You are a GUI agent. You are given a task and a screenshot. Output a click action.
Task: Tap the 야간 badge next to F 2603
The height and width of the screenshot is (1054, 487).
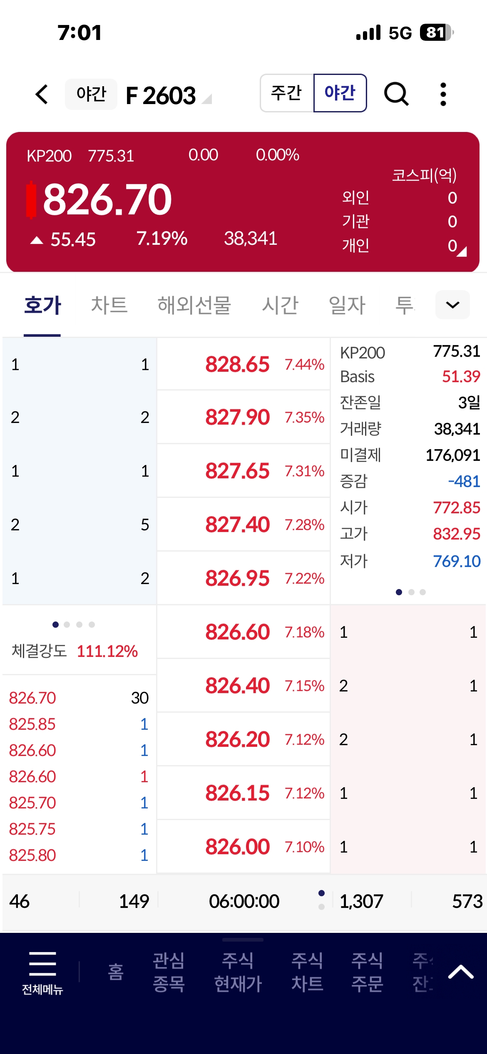coord(91,94)
